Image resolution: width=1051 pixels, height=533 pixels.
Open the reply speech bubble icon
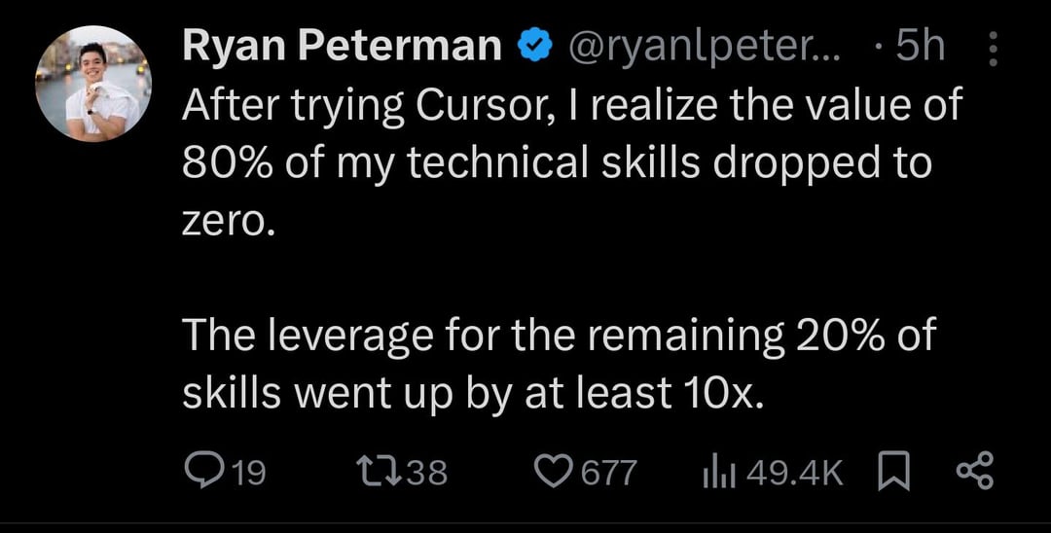pyautogui.click(x=201, y=473)
